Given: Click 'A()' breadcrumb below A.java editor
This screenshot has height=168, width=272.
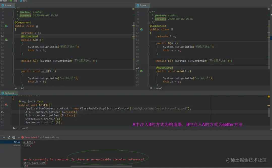Looking at the screenshot, I should 23,88.
